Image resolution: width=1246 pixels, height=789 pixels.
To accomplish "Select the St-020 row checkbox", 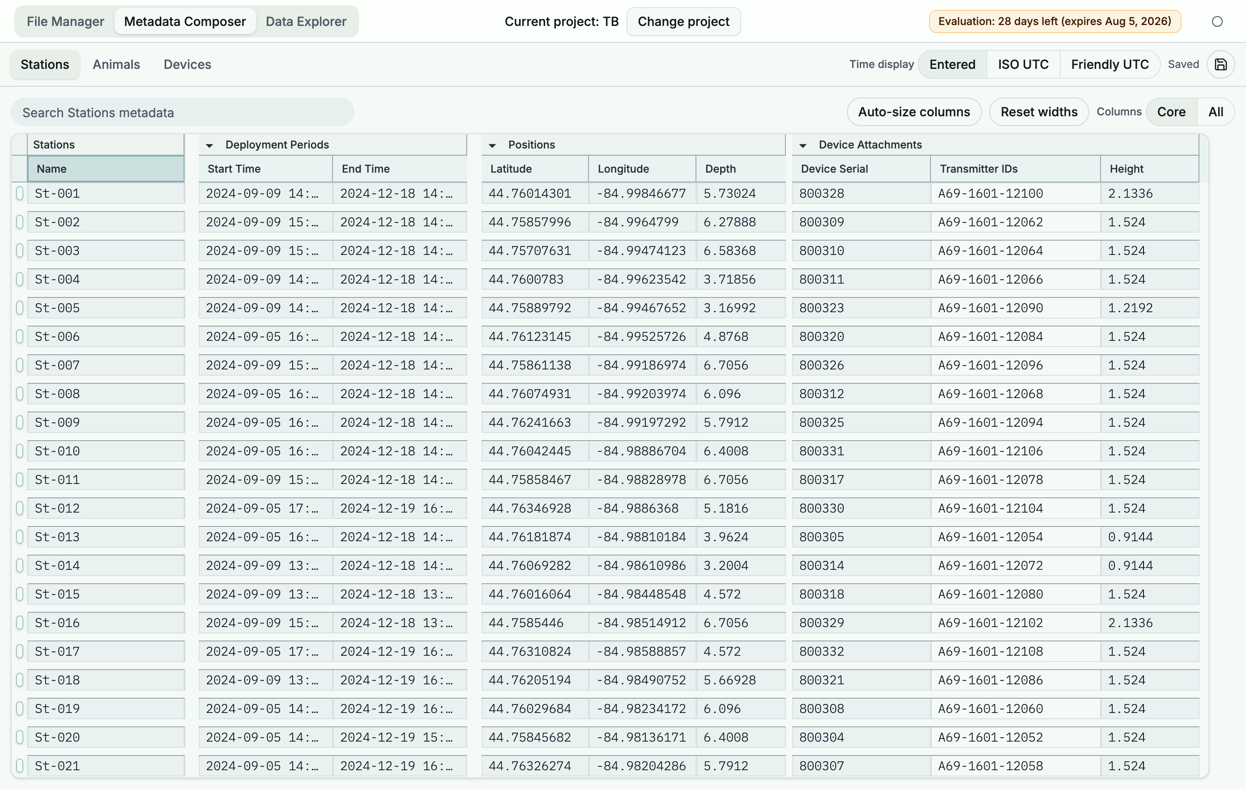I will pos(20,737).
